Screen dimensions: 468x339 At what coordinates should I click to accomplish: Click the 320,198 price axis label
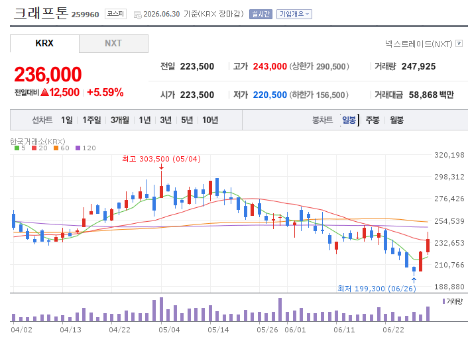[x=449, y=155]
